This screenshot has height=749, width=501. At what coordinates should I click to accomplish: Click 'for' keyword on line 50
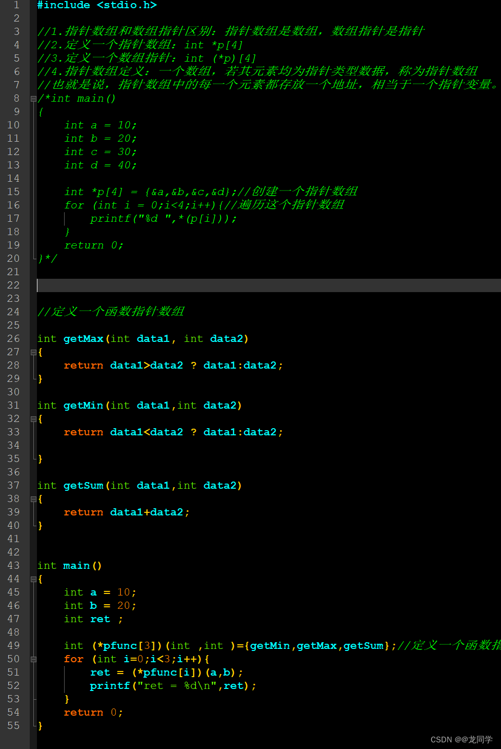[74, 659]
